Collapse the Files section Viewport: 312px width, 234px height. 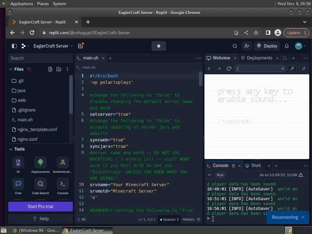[x=11, y=69]
